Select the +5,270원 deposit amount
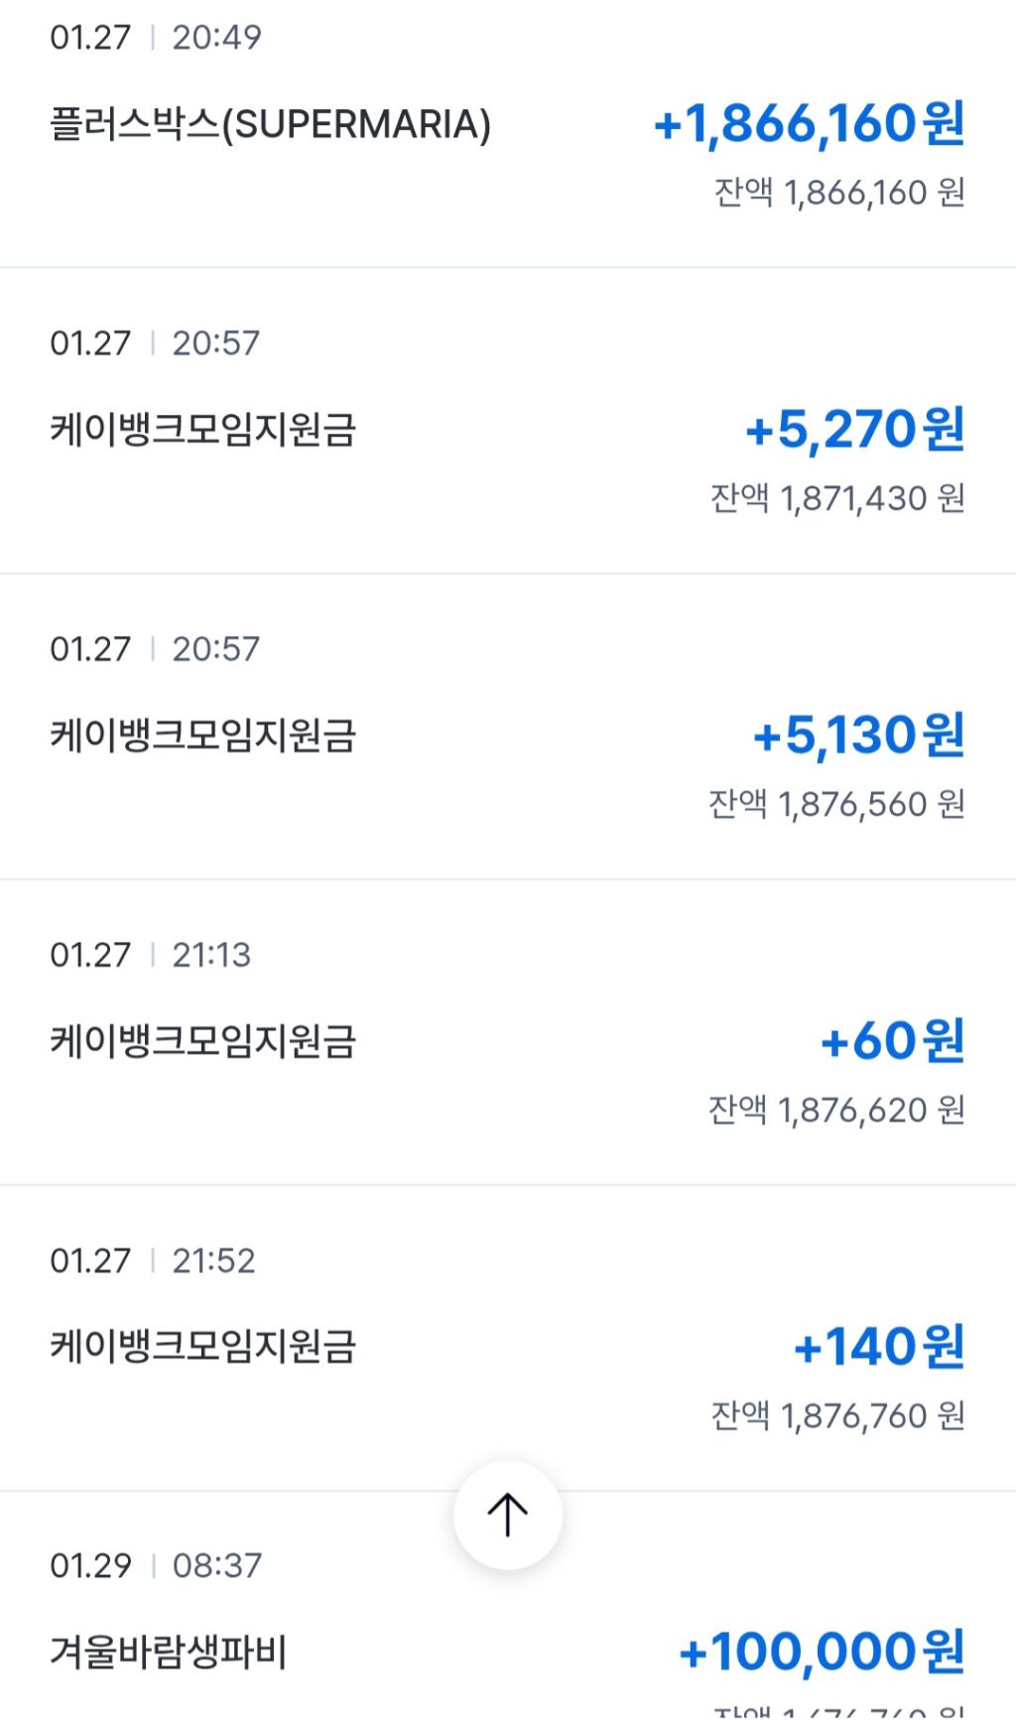1016x1720 pixels. (854, 430)
